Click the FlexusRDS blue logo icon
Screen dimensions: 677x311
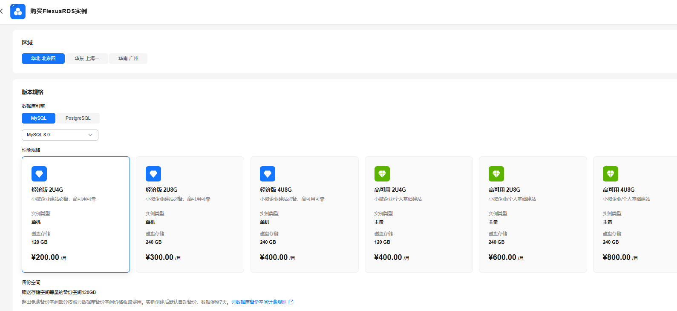[x=18, y=12]
